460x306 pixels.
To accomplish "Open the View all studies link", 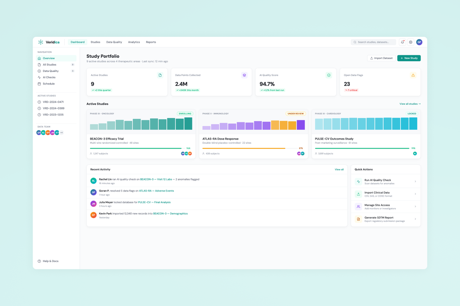I will (x=410, y=104).
